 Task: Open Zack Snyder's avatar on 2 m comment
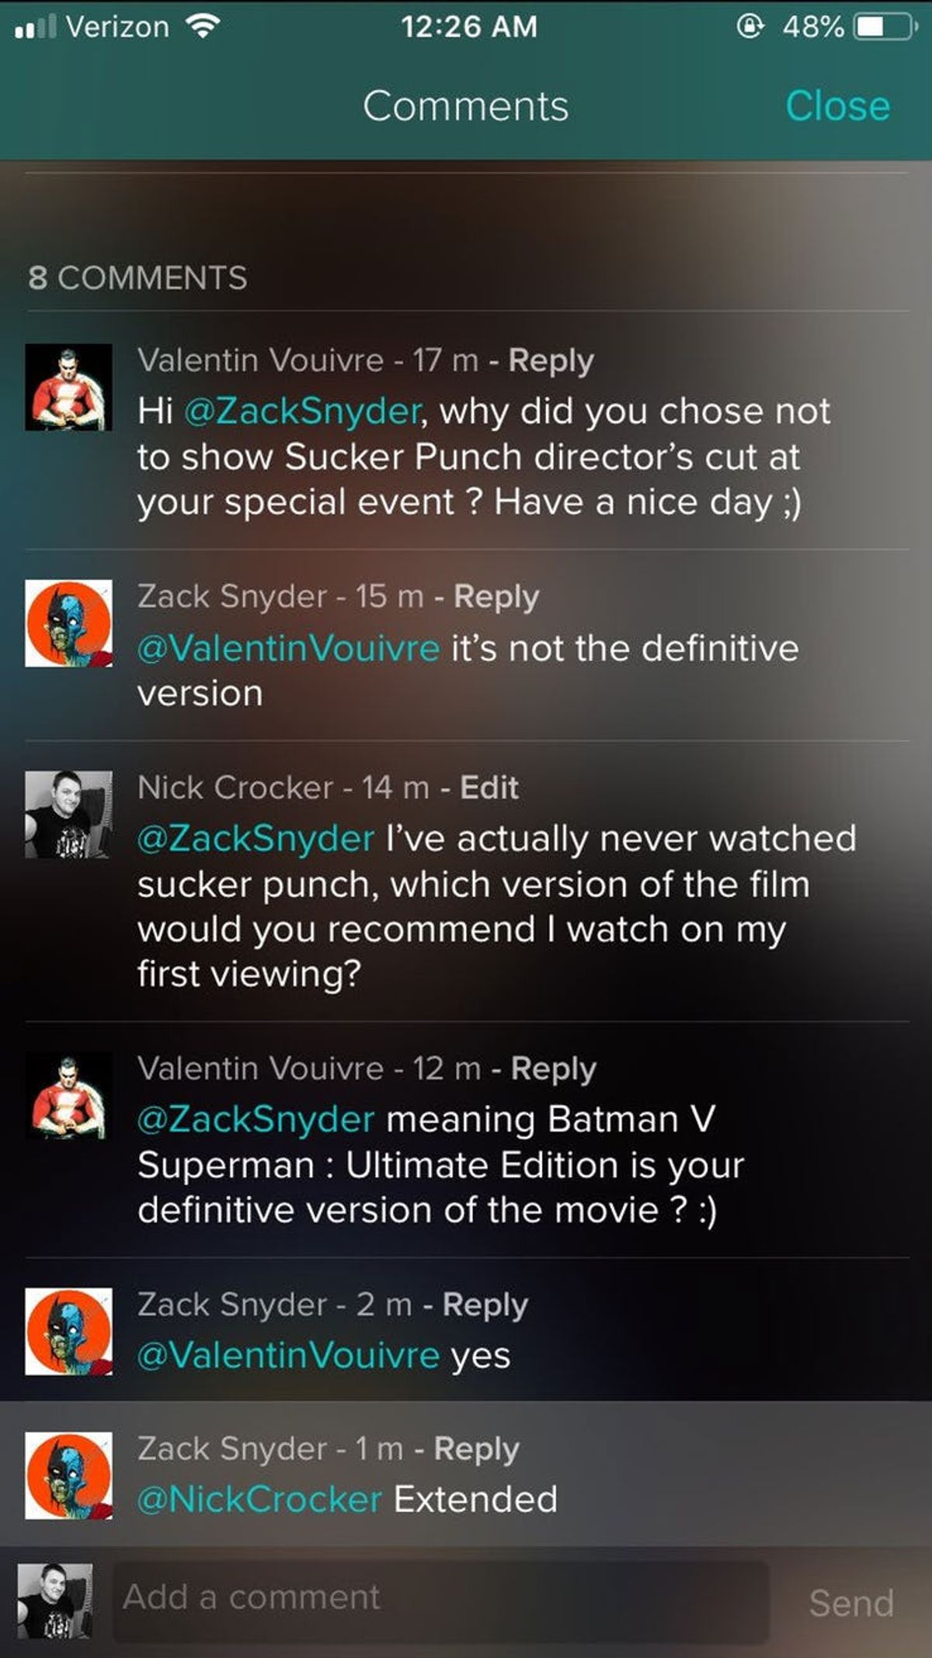pos(68,1331)
